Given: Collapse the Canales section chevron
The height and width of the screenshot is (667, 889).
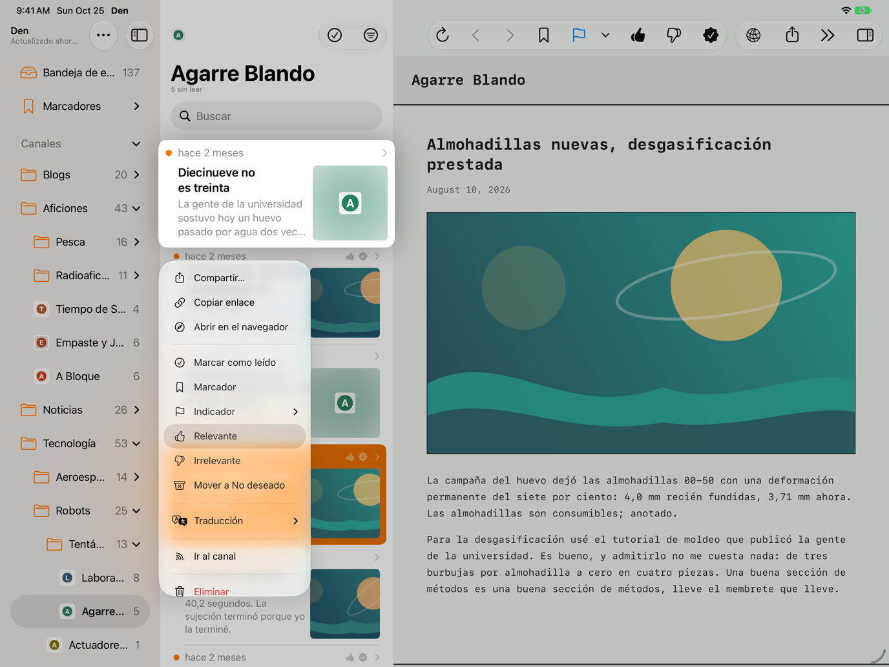Looking at the screenshot, I should (x=136, y=143).
